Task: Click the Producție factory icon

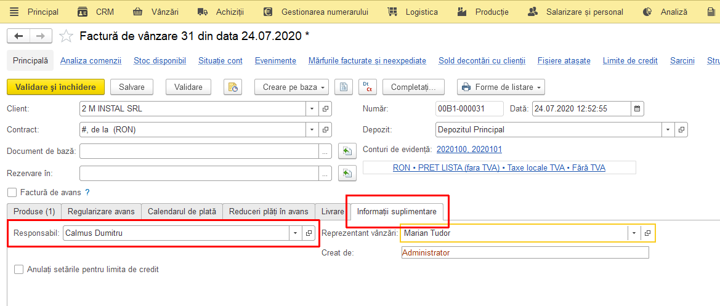Action: tap(462, 12)
